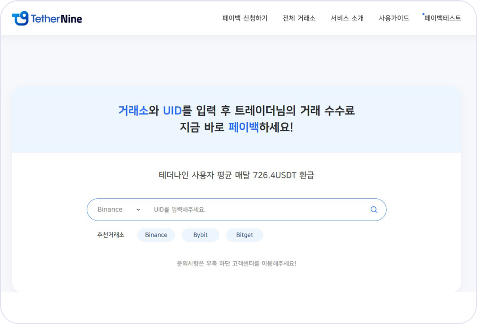Click the blue 페이백 word in headline
The image size is (477, 324).
point(243,127)
